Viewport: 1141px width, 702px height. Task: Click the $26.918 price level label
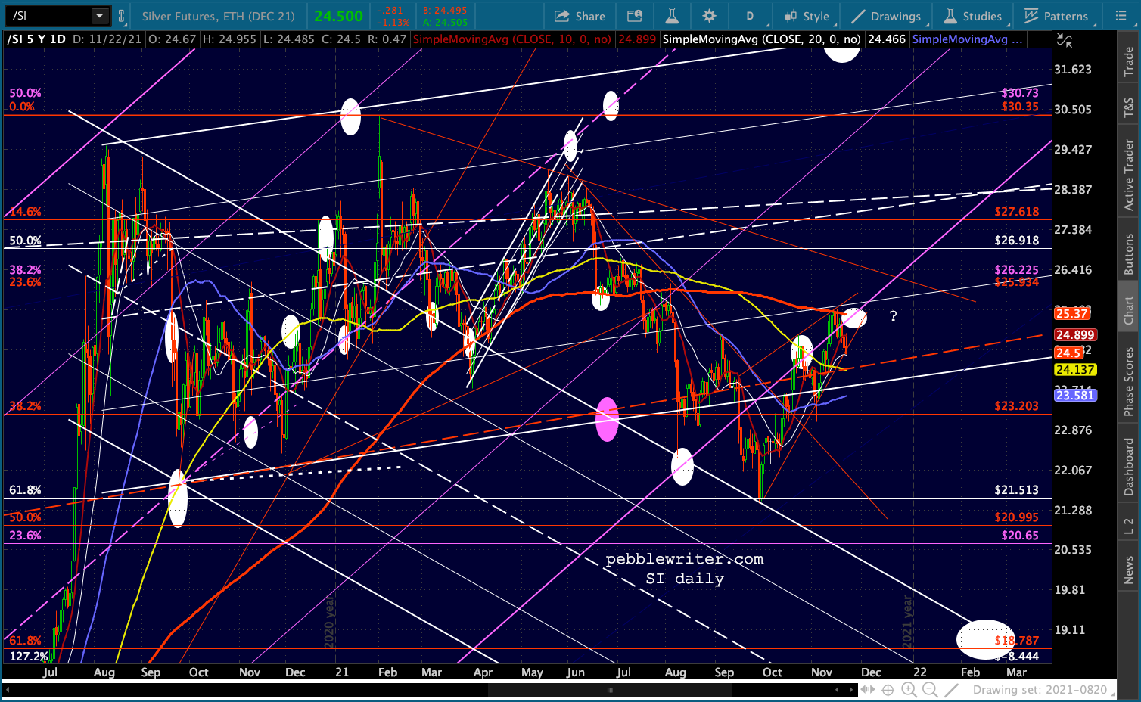1017,241
